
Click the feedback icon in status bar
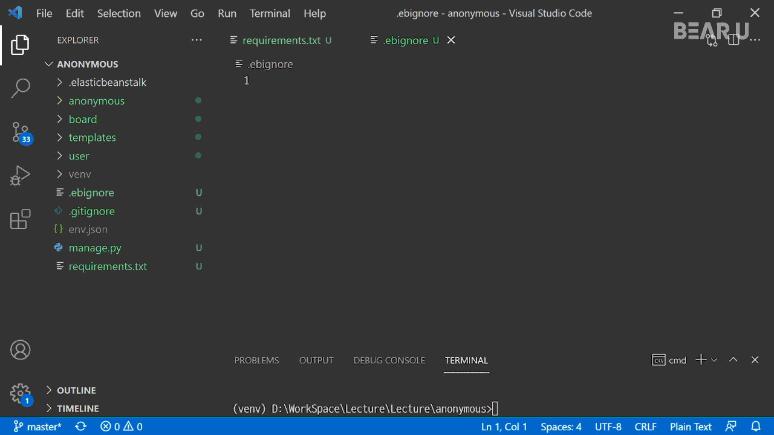tap(731, 427)
